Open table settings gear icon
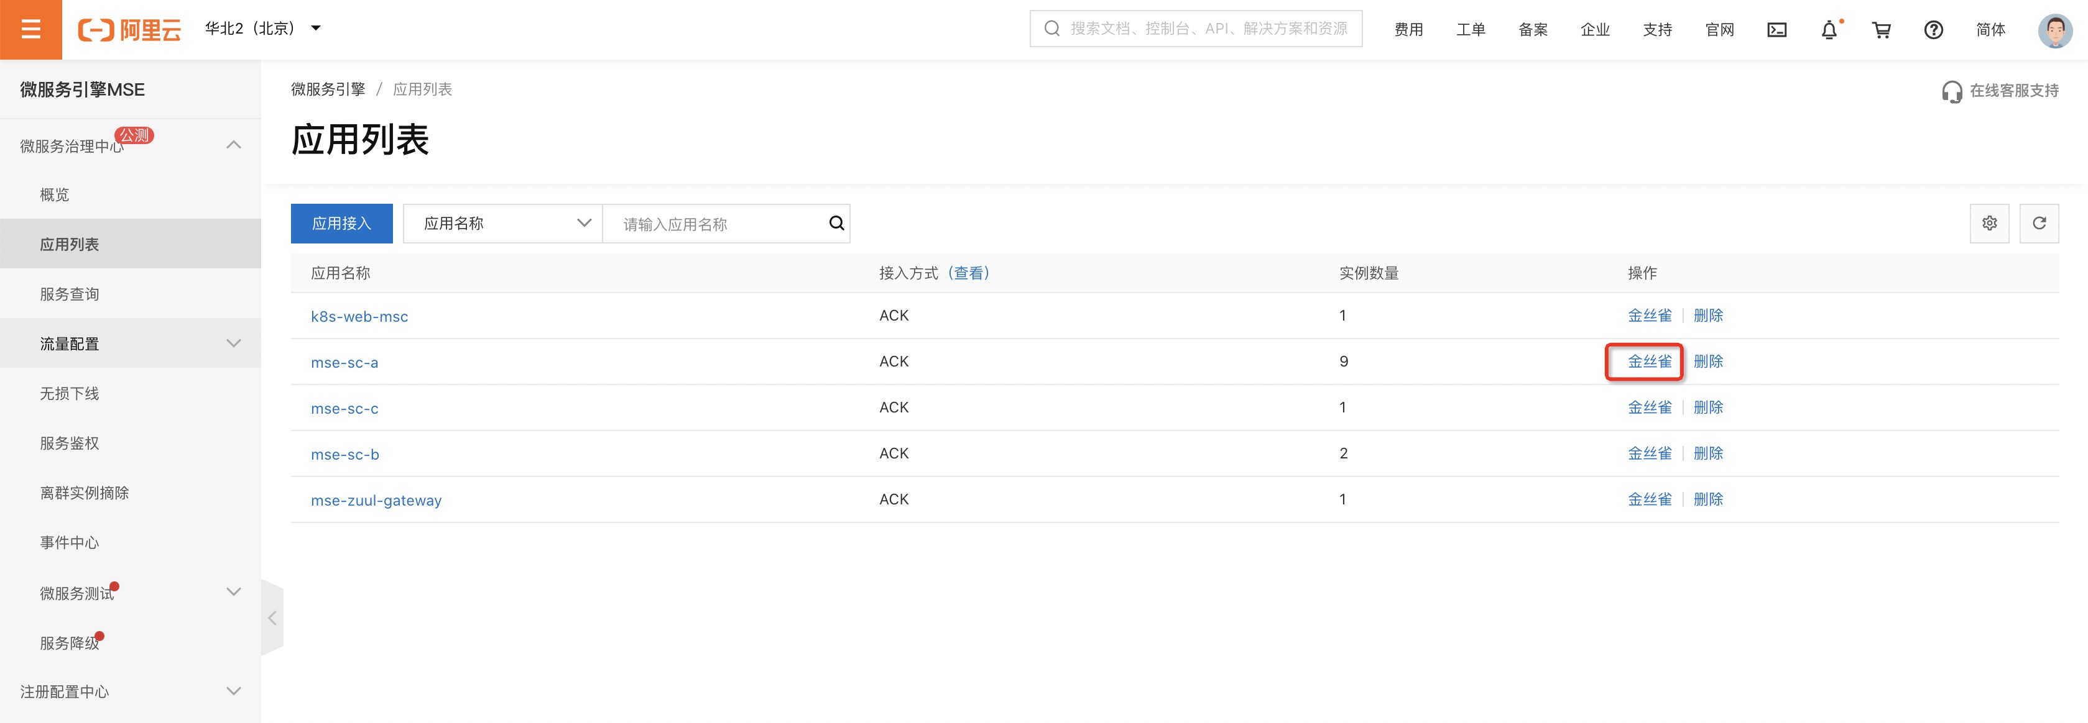Screen dimensions: 2088x723 pyautogui.click(x=1989, y=224)
